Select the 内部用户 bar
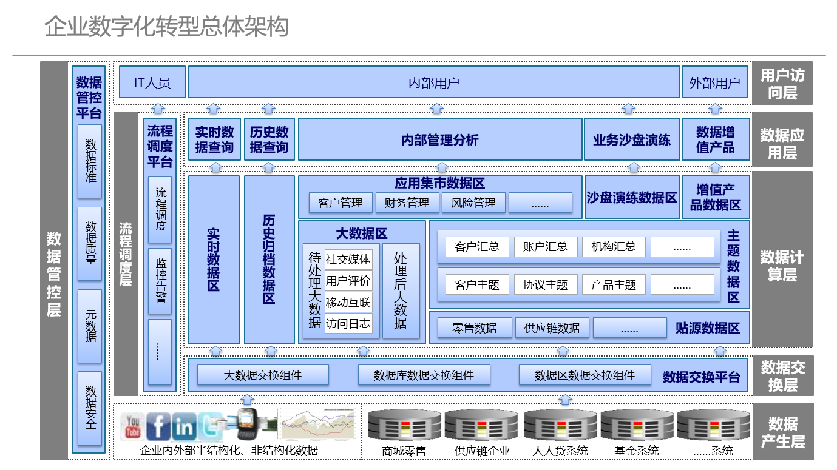This screenshot has width=837, height=470. (434, 82)
